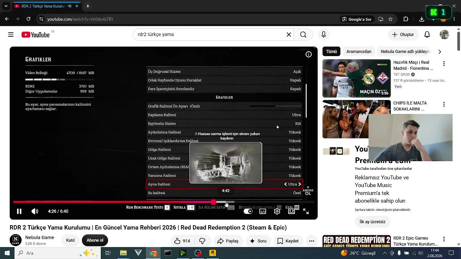Subscribe with the Abone ol button
Screen dimensions: 461x259
(95, 240)
